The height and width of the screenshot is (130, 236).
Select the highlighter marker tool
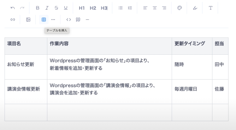pyautogui.click(x=195, y=8)
